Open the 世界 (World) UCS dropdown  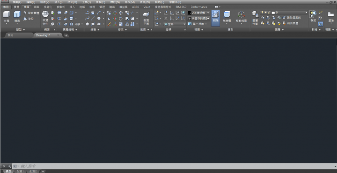coord(175,24)
